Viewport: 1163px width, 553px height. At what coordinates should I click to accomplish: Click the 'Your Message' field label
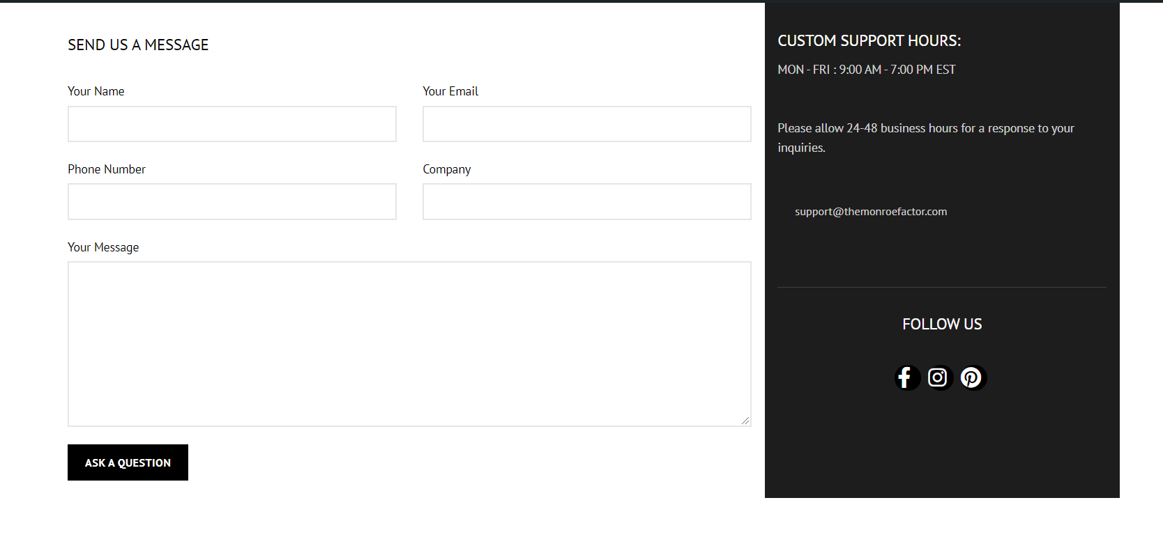point(103,247)
